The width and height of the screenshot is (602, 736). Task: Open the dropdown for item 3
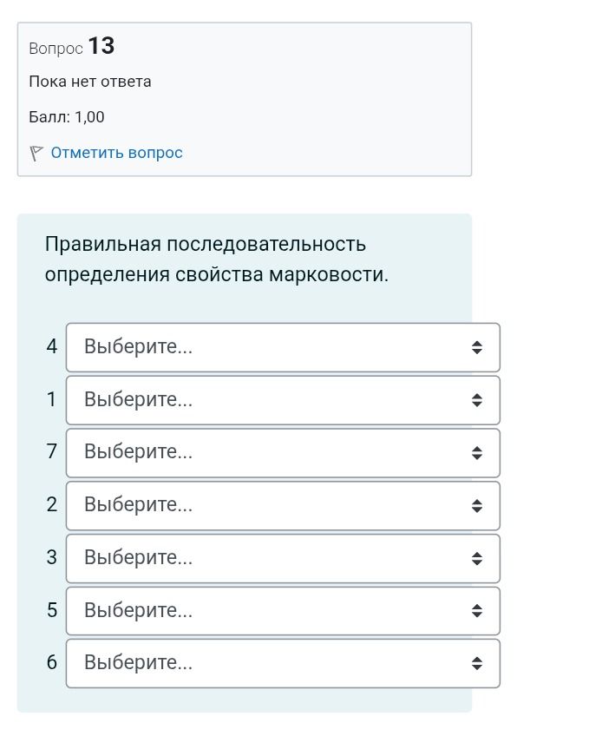(x=283, y=558)
